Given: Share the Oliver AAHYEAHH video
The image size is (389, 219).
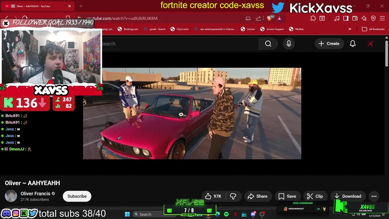Looking at the screenshot, I should click(x=257, y=196).
